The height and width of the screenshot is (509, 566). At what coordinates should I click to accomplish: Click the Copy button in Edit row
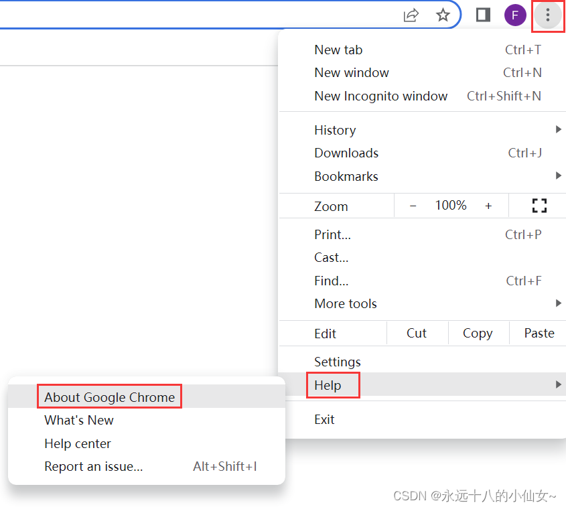(x=478, y=334)
